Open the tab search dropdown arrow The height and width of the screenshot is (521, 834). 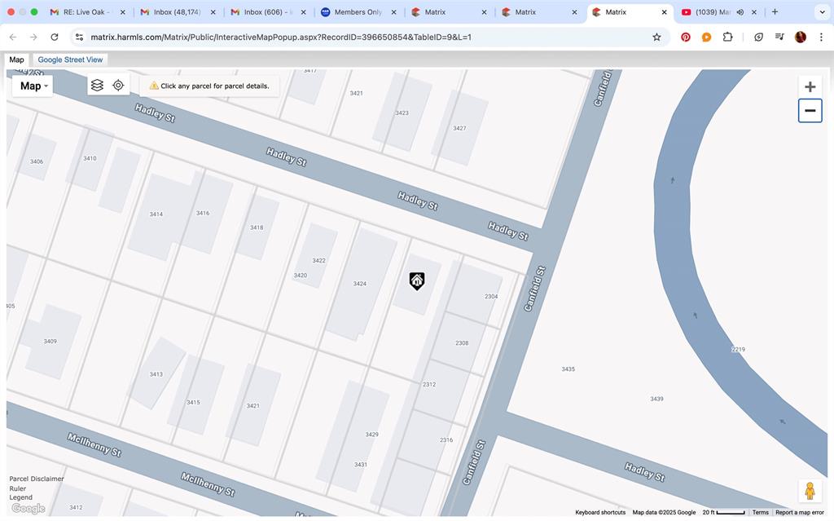[x=823, y=11]
